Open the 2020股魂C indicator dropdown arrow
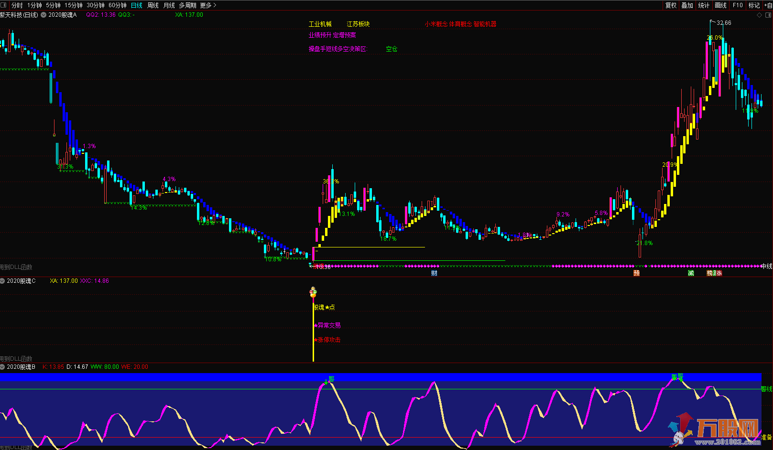773x450 pixels. (x=3, y=281)
